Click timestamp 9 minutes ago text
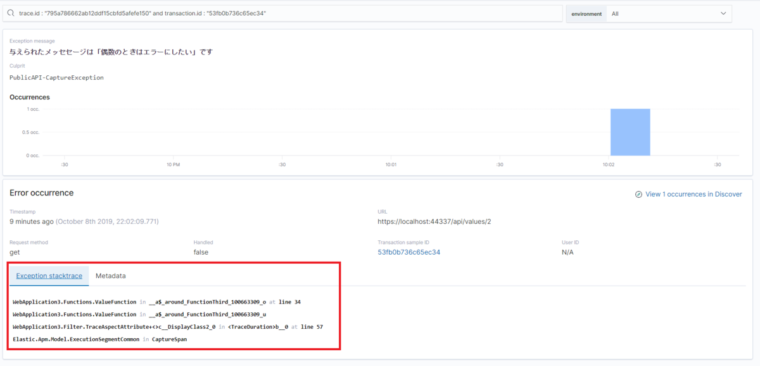760x366 pixels. [31, 222]
